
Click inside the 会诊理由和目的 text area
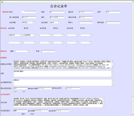coord(63,82)
